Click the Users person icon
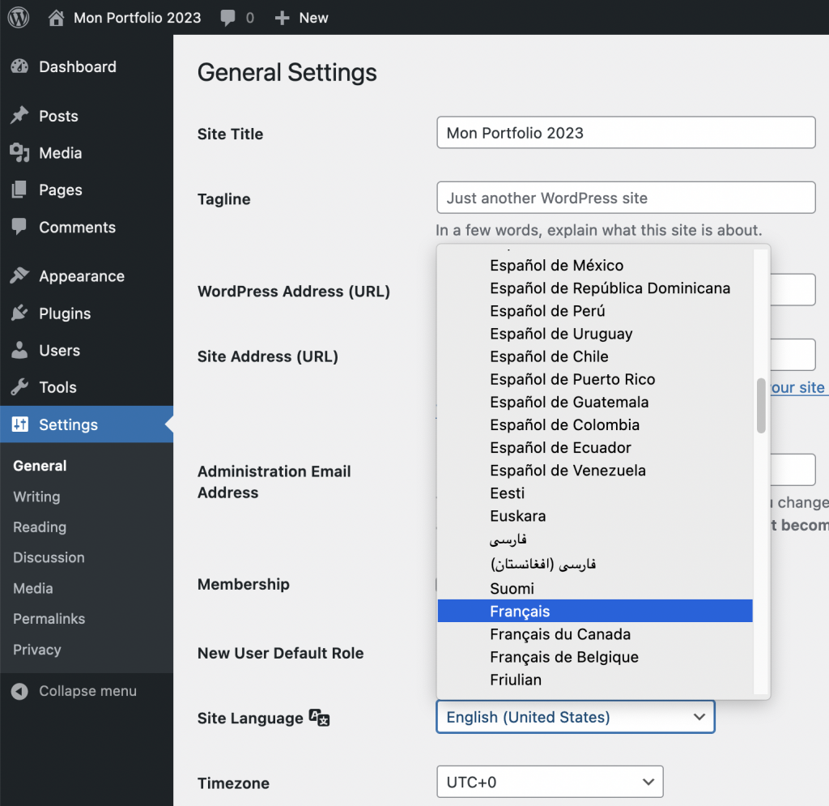Screen dimensions: 829x806 [19, 351]
